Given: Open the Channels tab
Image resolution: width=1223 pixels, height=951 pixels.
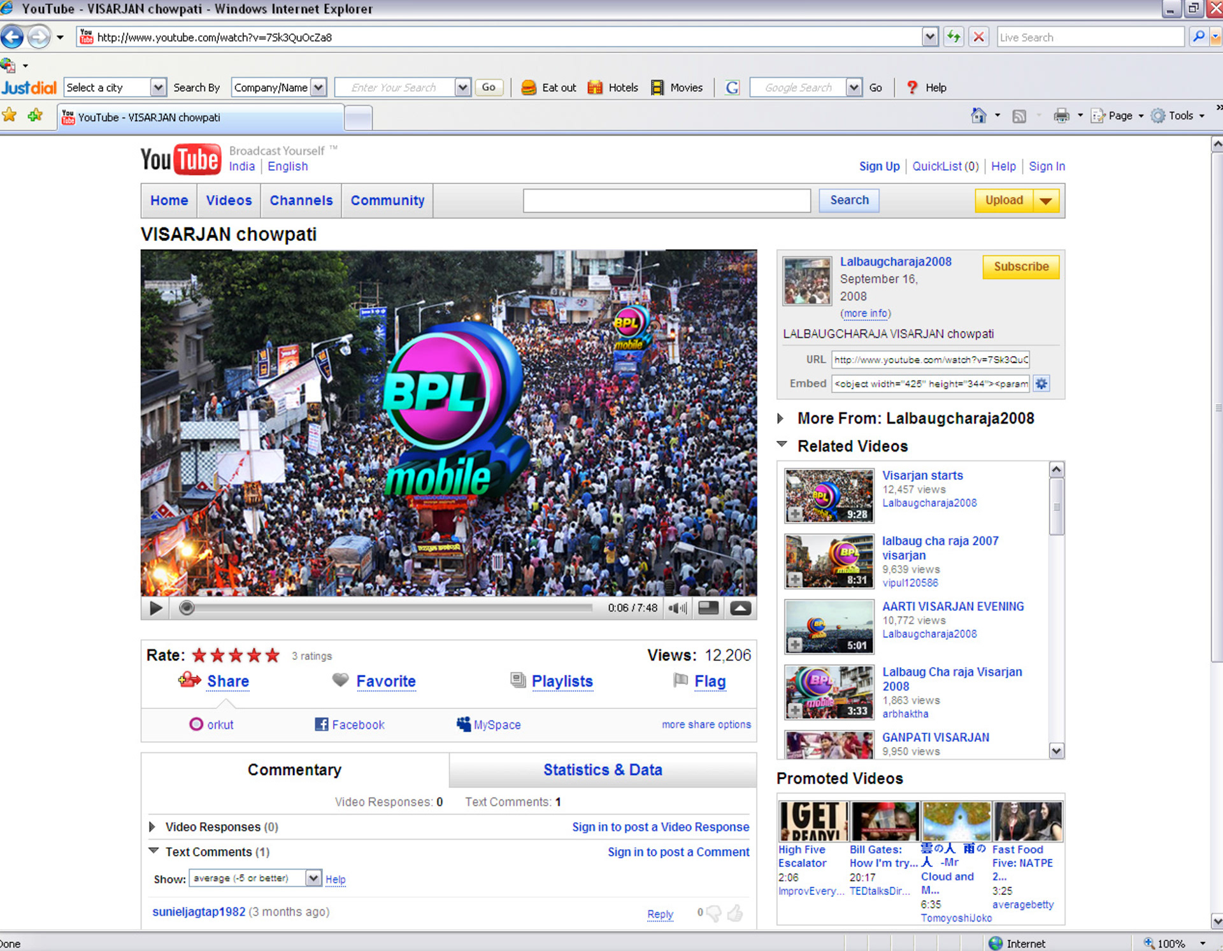Looking at the screenshot, I should (301, 201).
